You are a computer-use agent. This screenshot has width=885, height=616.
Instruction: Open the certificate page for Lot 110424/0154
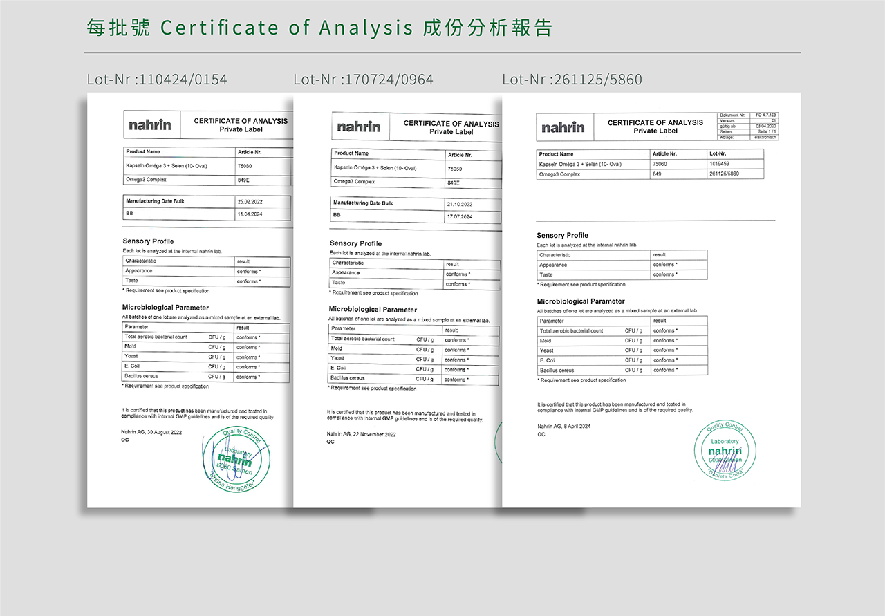190,300
